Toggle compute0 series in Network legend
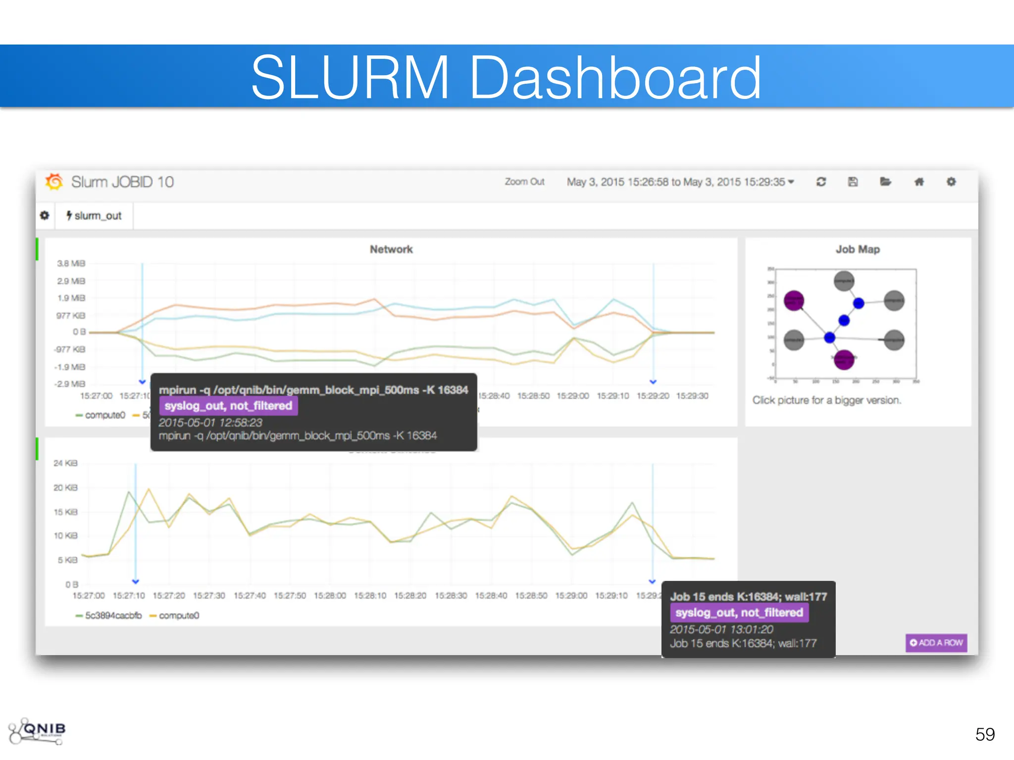The width and height of the screenshot is (1014, 760). (105, 415)
